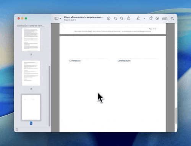Toggle the sidebar view button
Viewport: 191px width, 146px height.
pyautogui.click(x=57, y=18)
